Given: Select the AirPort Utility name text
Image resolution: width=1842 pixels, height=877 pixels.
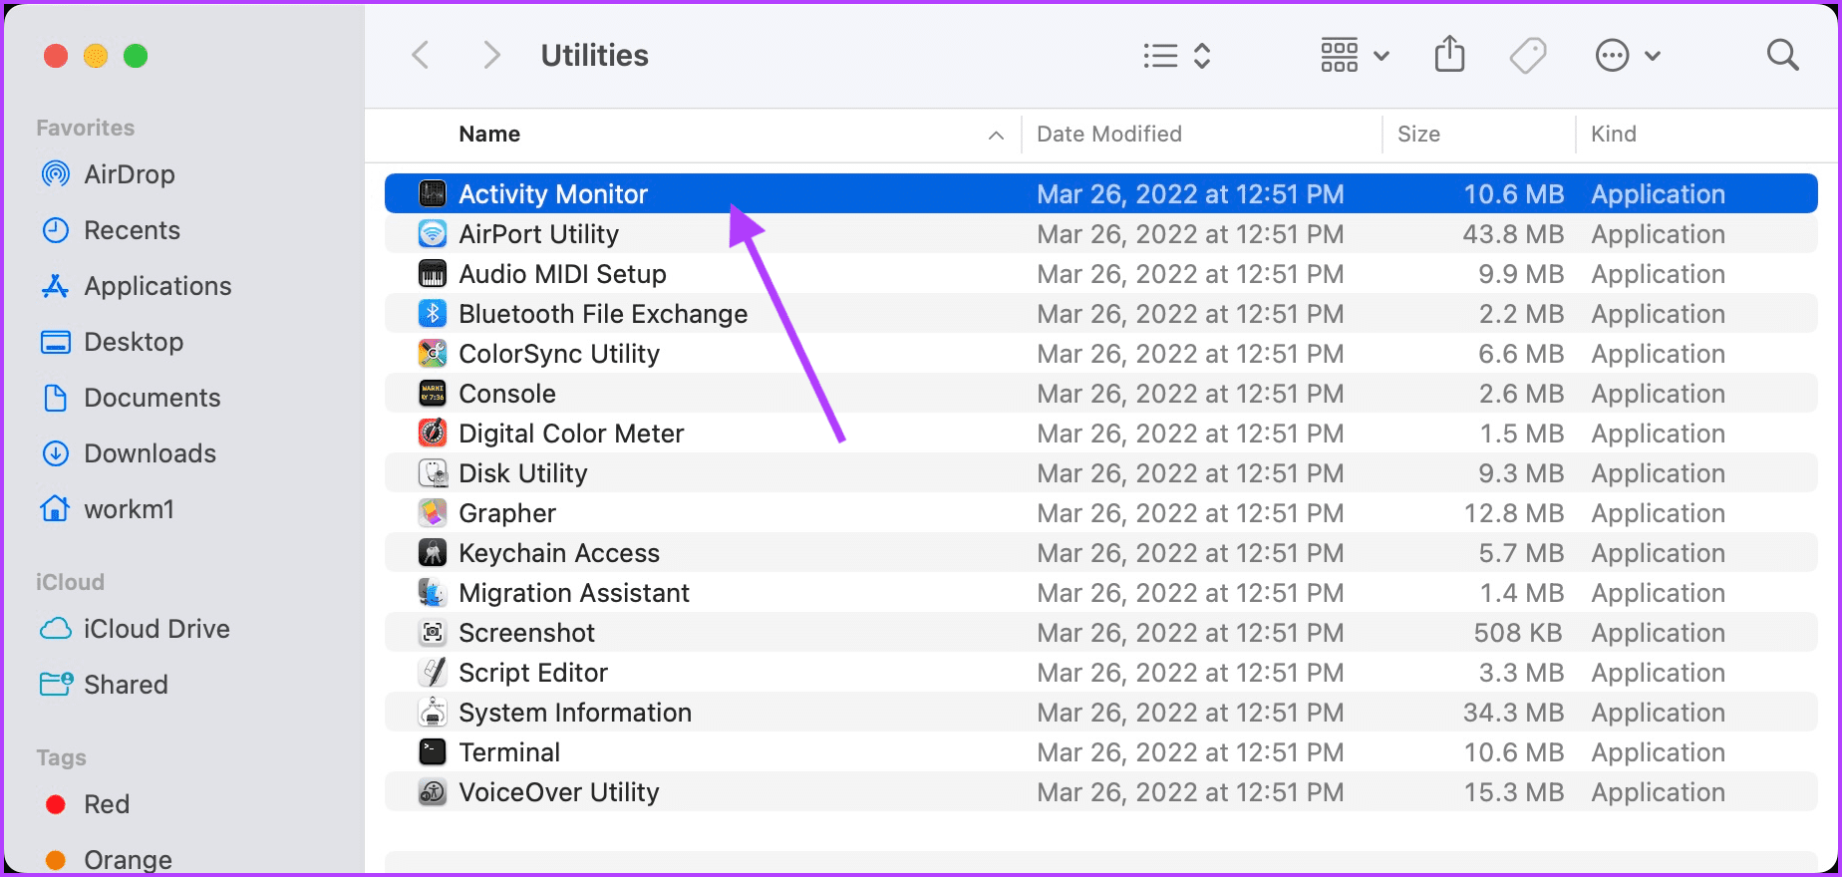Looking at the screenshot, I should pyautogui.click(x=539, y=234).
